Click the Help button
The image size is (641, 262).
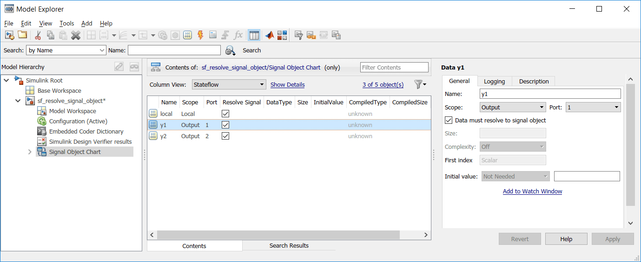coord(566,239)
